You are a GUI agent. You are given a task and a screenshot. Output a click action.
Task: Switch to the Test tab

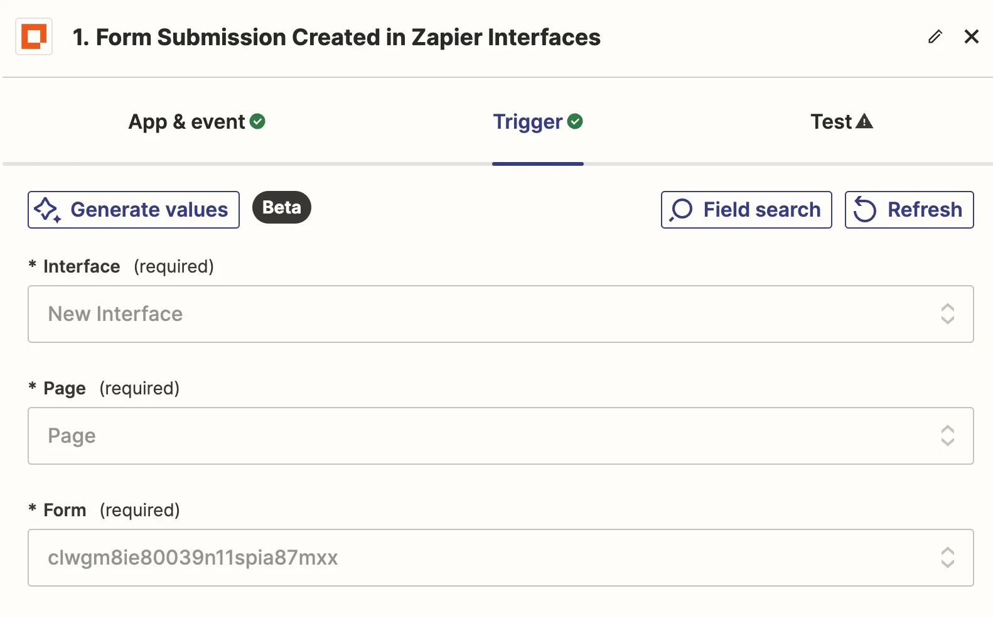[x=831, y=121]
